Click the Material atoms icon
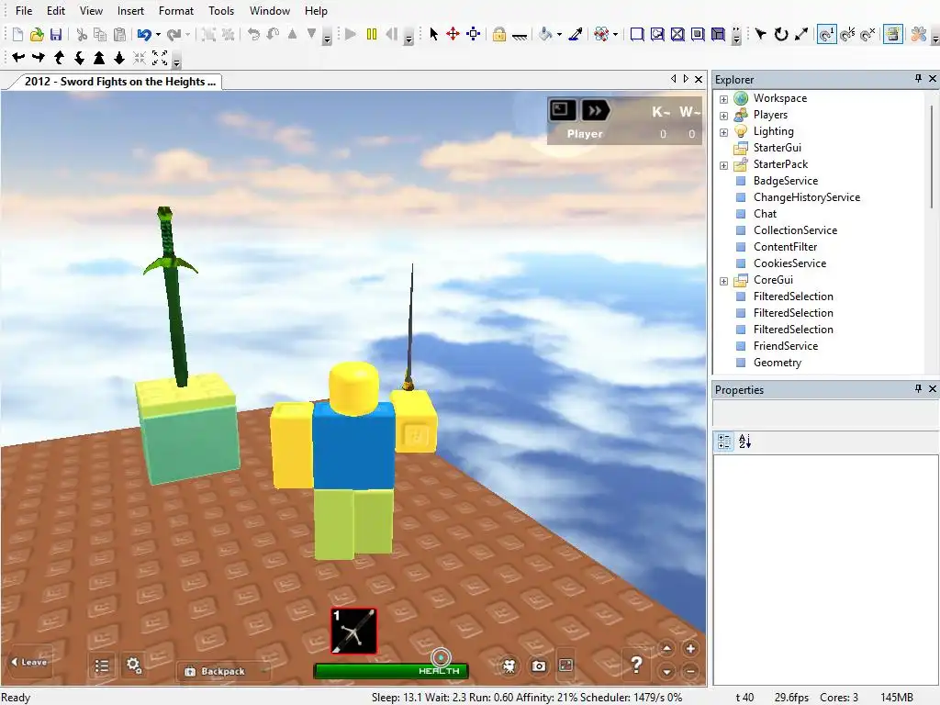This screenshot has height=705, width=940. click(x=601, y=34)
